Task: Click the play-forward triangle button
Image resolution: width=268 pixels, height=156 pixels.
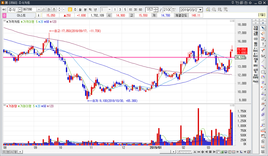Action: tap(214, 152)
